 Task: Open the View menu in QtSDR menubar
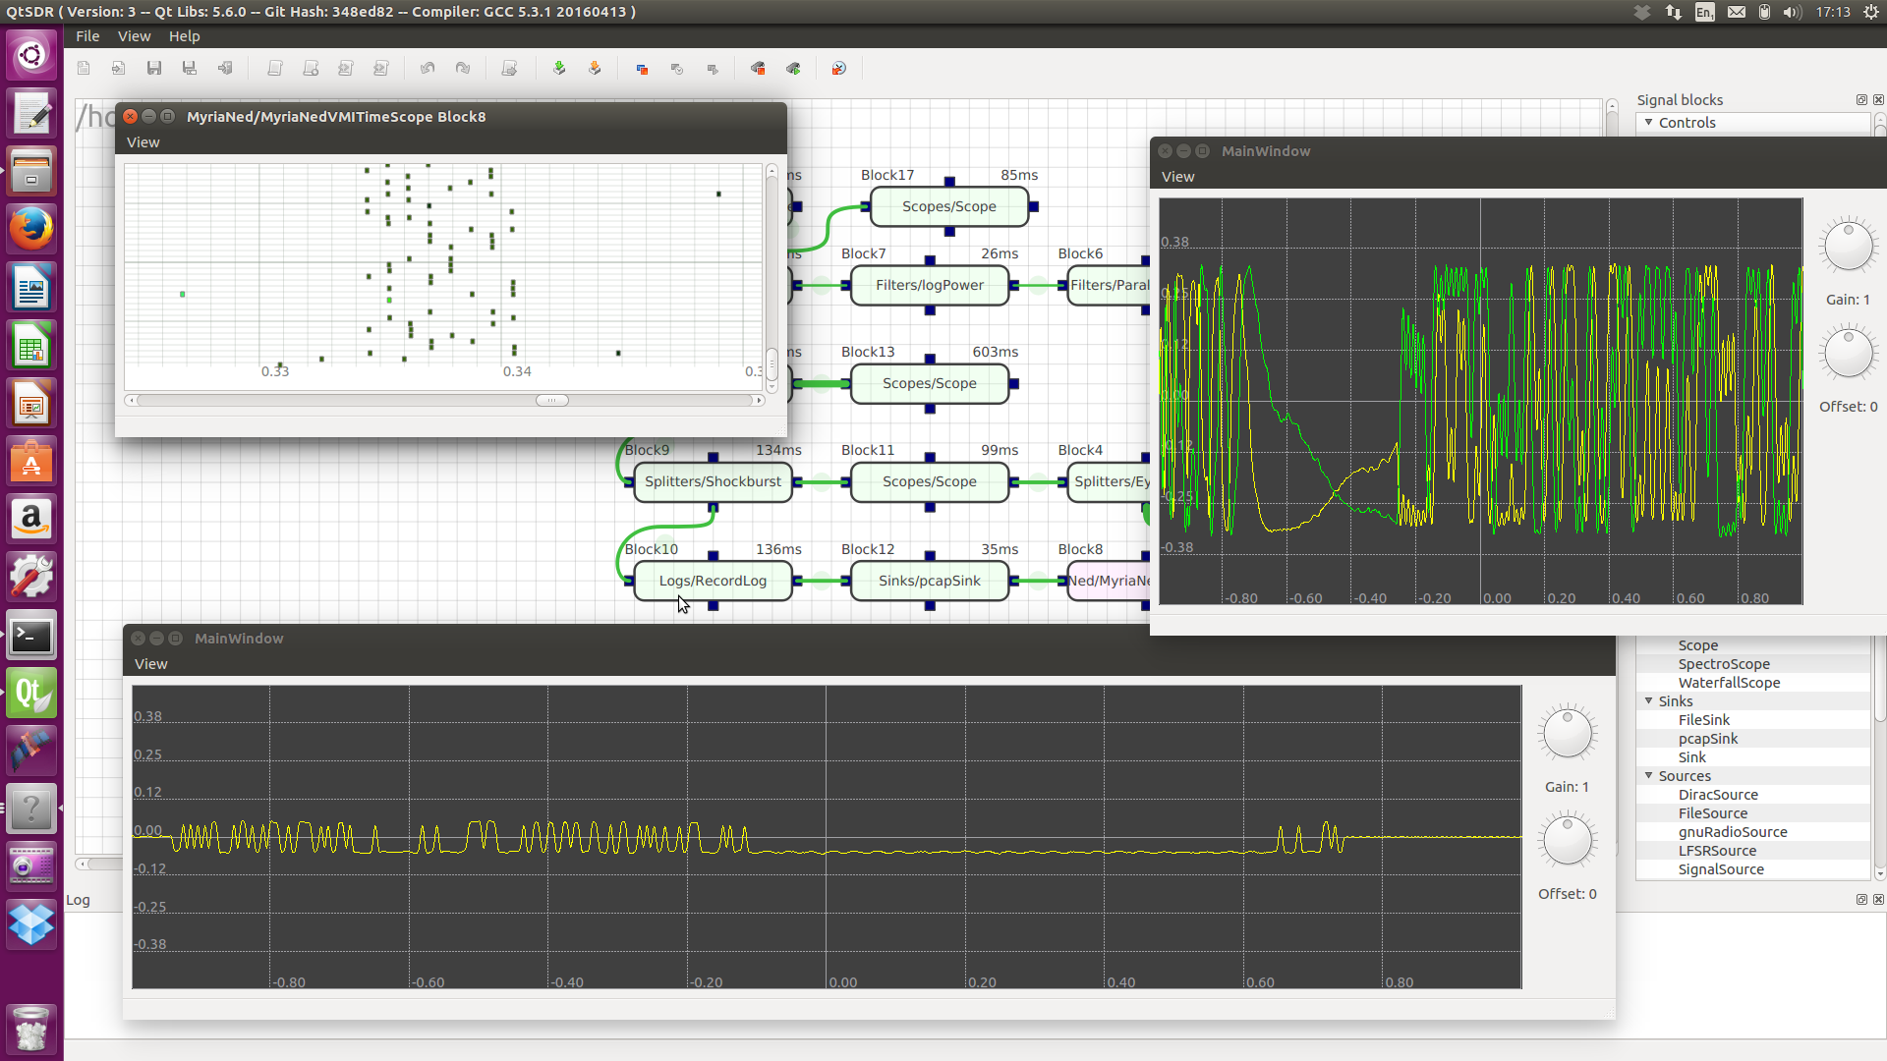(x=134, y=36)
